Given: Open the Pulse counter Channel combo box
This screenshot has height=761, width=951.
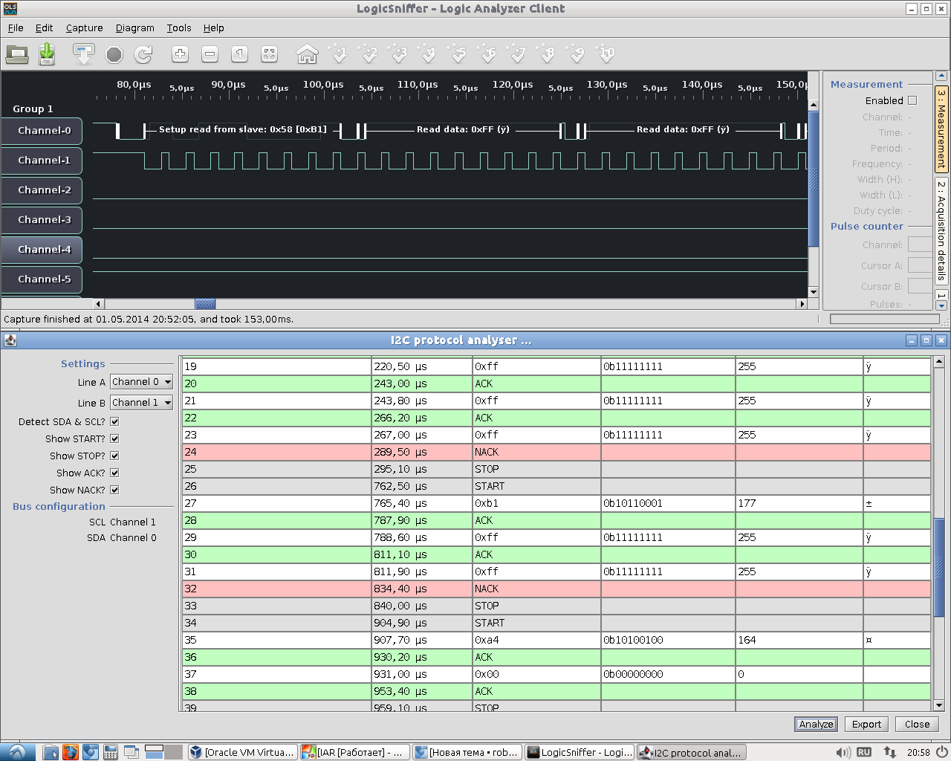Looking at the screenshot, I should coord(920,245).
